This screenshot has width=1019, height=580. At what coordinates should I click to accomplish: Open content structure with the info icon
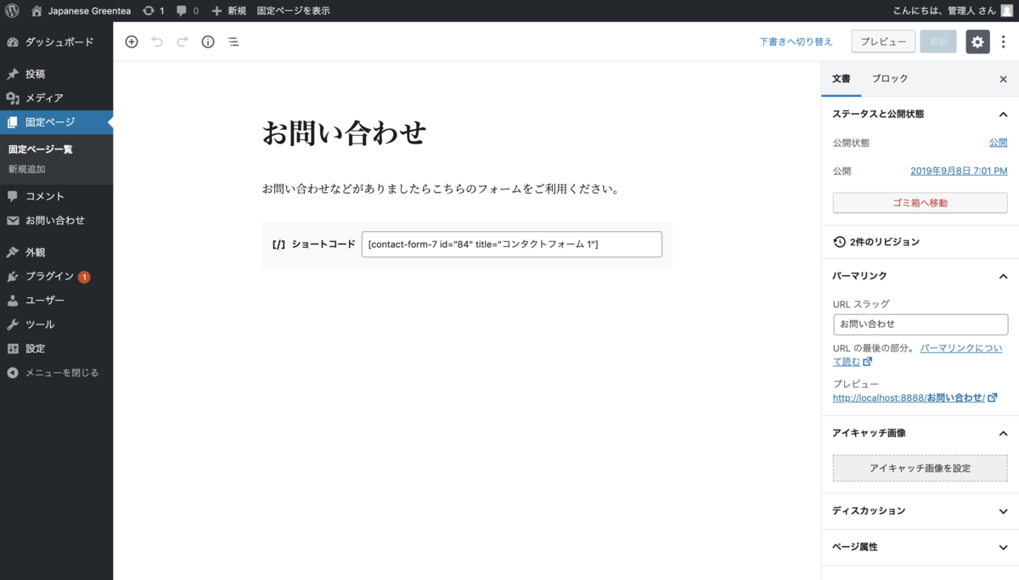coord(207,41)
